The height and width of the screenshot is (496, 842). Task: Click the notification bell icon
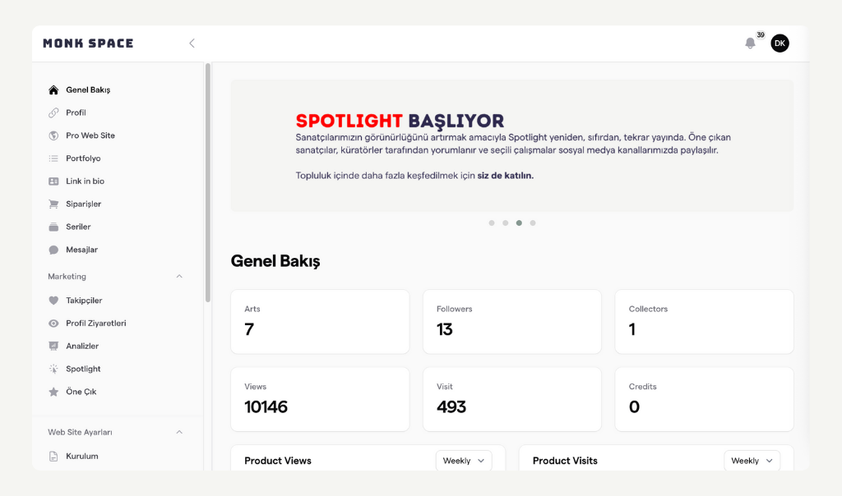[x=750, y=44]
